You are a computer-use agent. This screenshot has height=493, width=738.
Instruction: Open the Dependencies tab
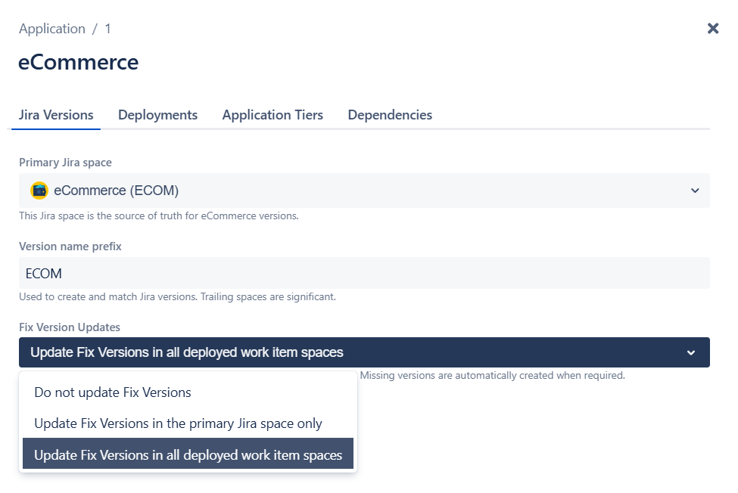coord(390,115)
